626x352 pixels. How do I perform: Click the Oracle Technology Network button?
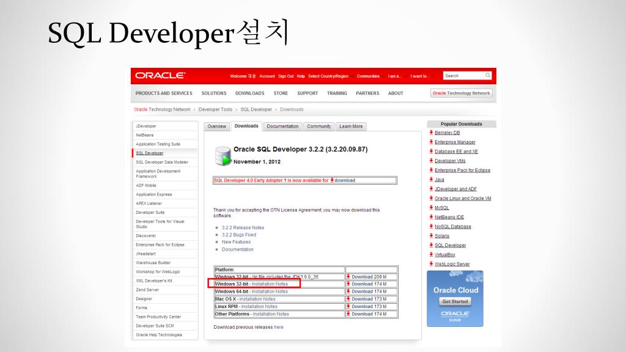pos(462,93)
